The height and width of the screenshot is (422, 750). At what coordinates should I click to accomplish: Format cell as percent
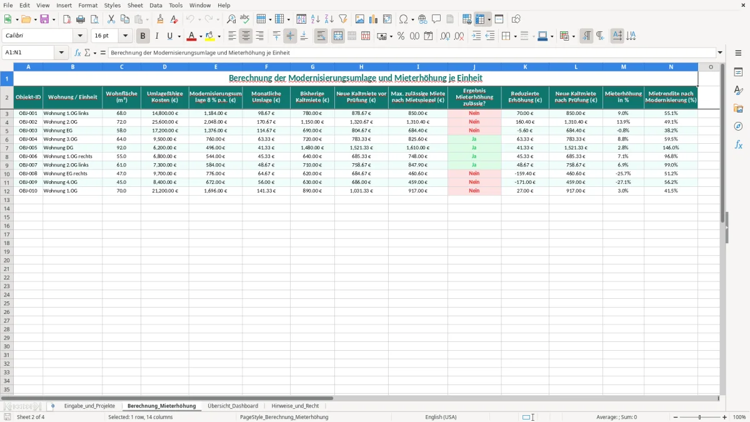point(401,36)
